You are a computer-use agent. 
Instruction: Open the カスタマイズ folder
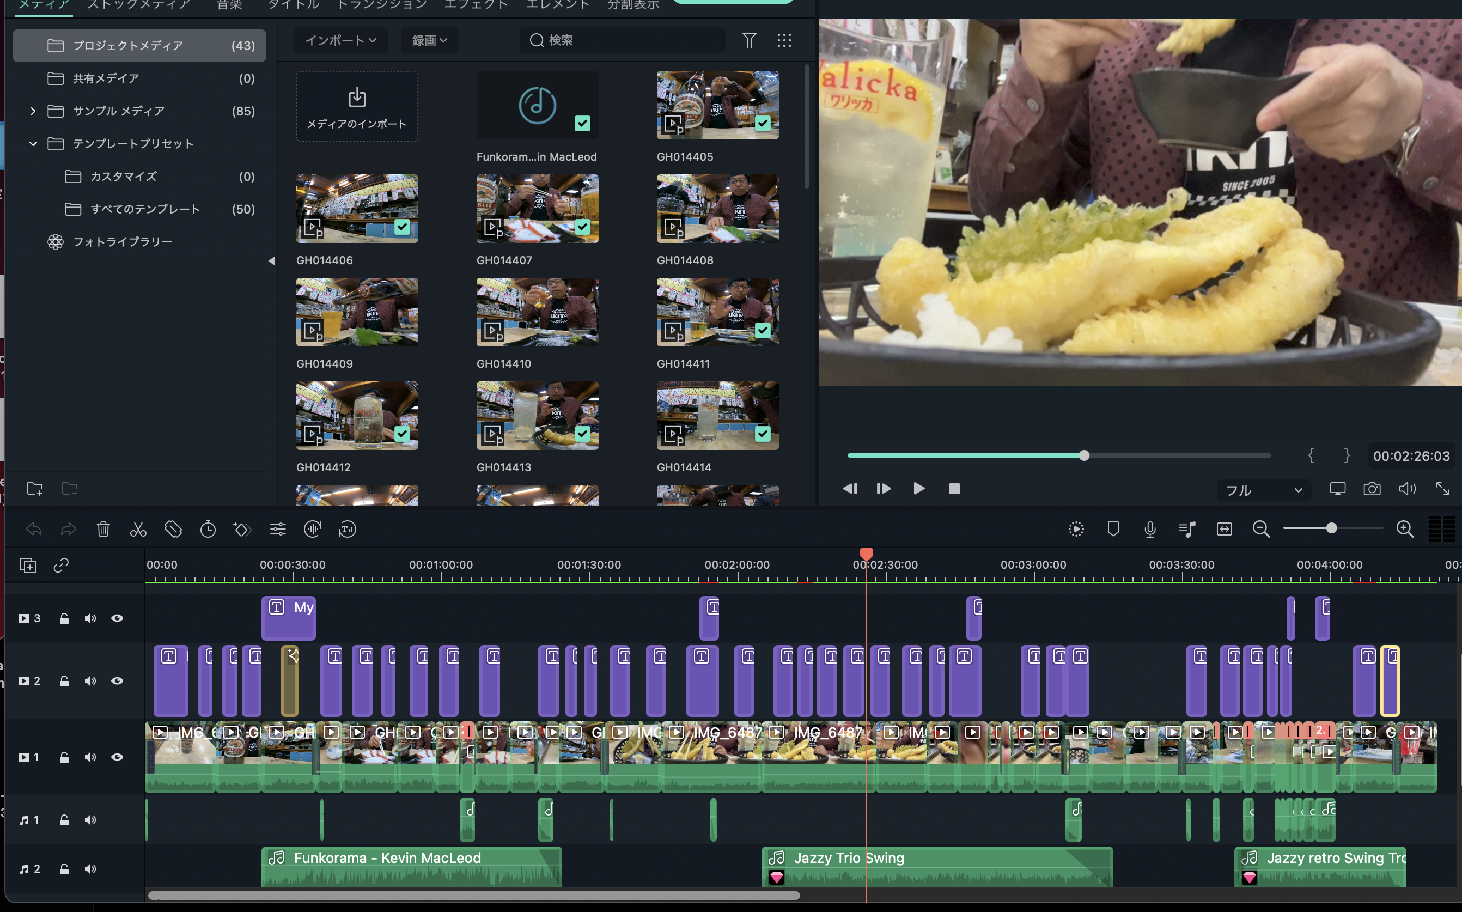click(x=139, y=177)
